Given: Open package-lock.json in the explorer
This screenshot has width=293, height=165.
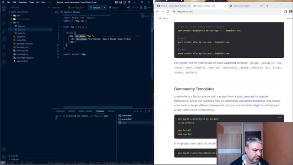Looking at the screenshot, I should pos(24,44).
